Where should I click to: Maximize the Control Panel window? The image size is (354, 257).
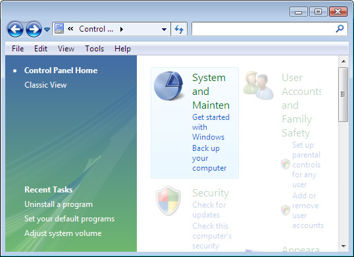tap(318, 11)
